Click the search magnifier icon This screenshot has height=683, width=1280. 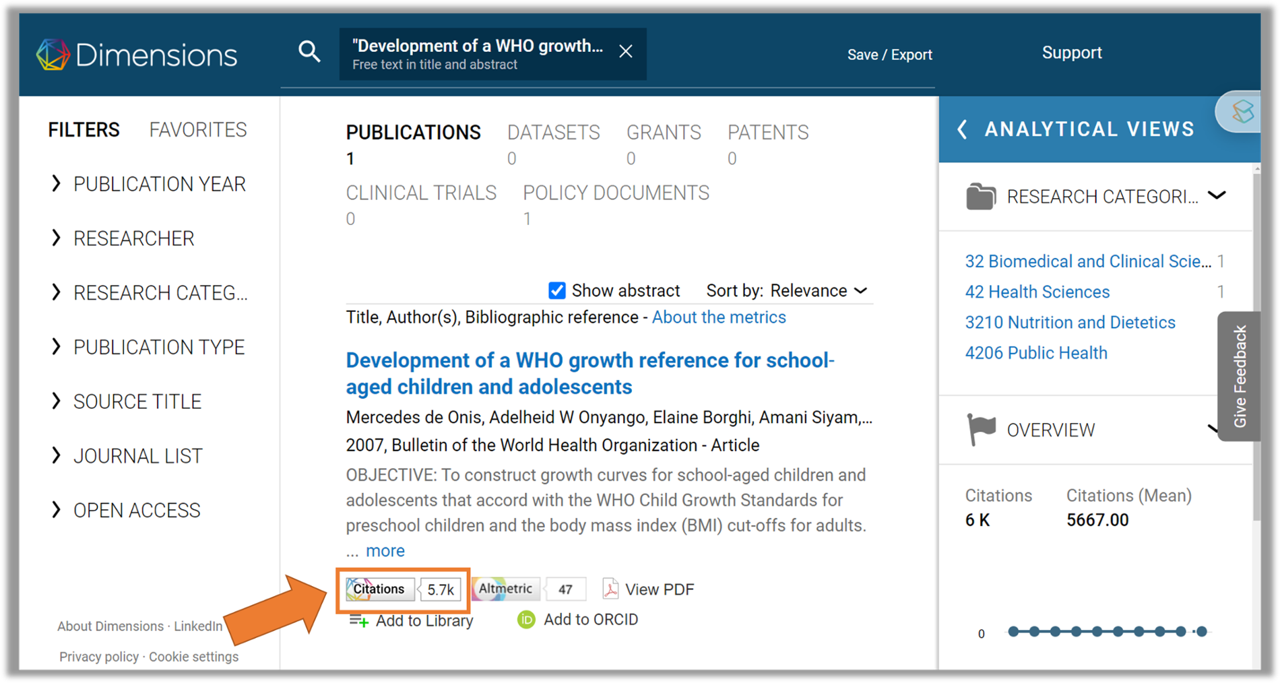(309, 52)
